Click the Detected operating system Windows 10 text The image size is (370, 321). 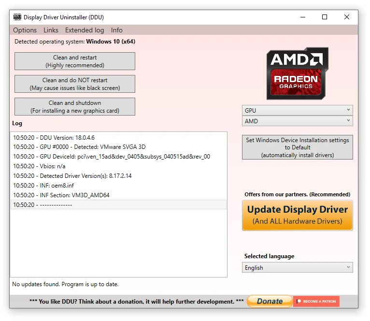[x=75, y=42]
